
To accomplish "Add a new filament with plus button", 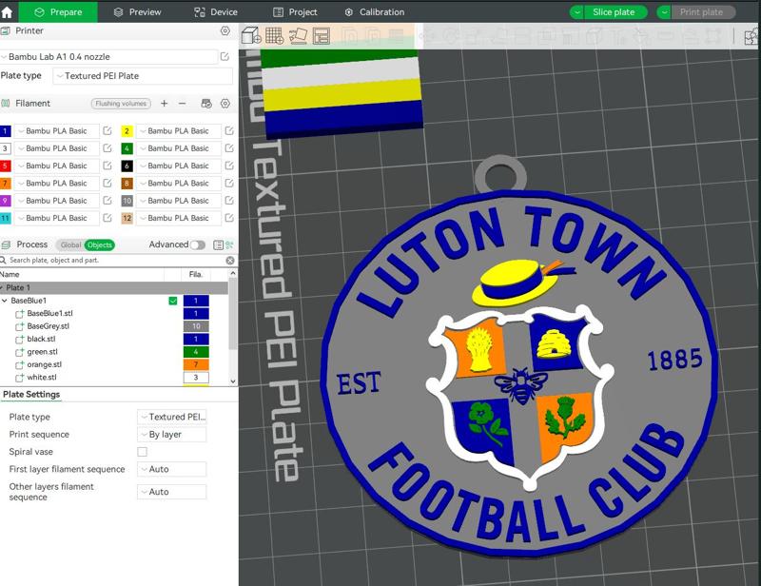I will tap(163, 103).
